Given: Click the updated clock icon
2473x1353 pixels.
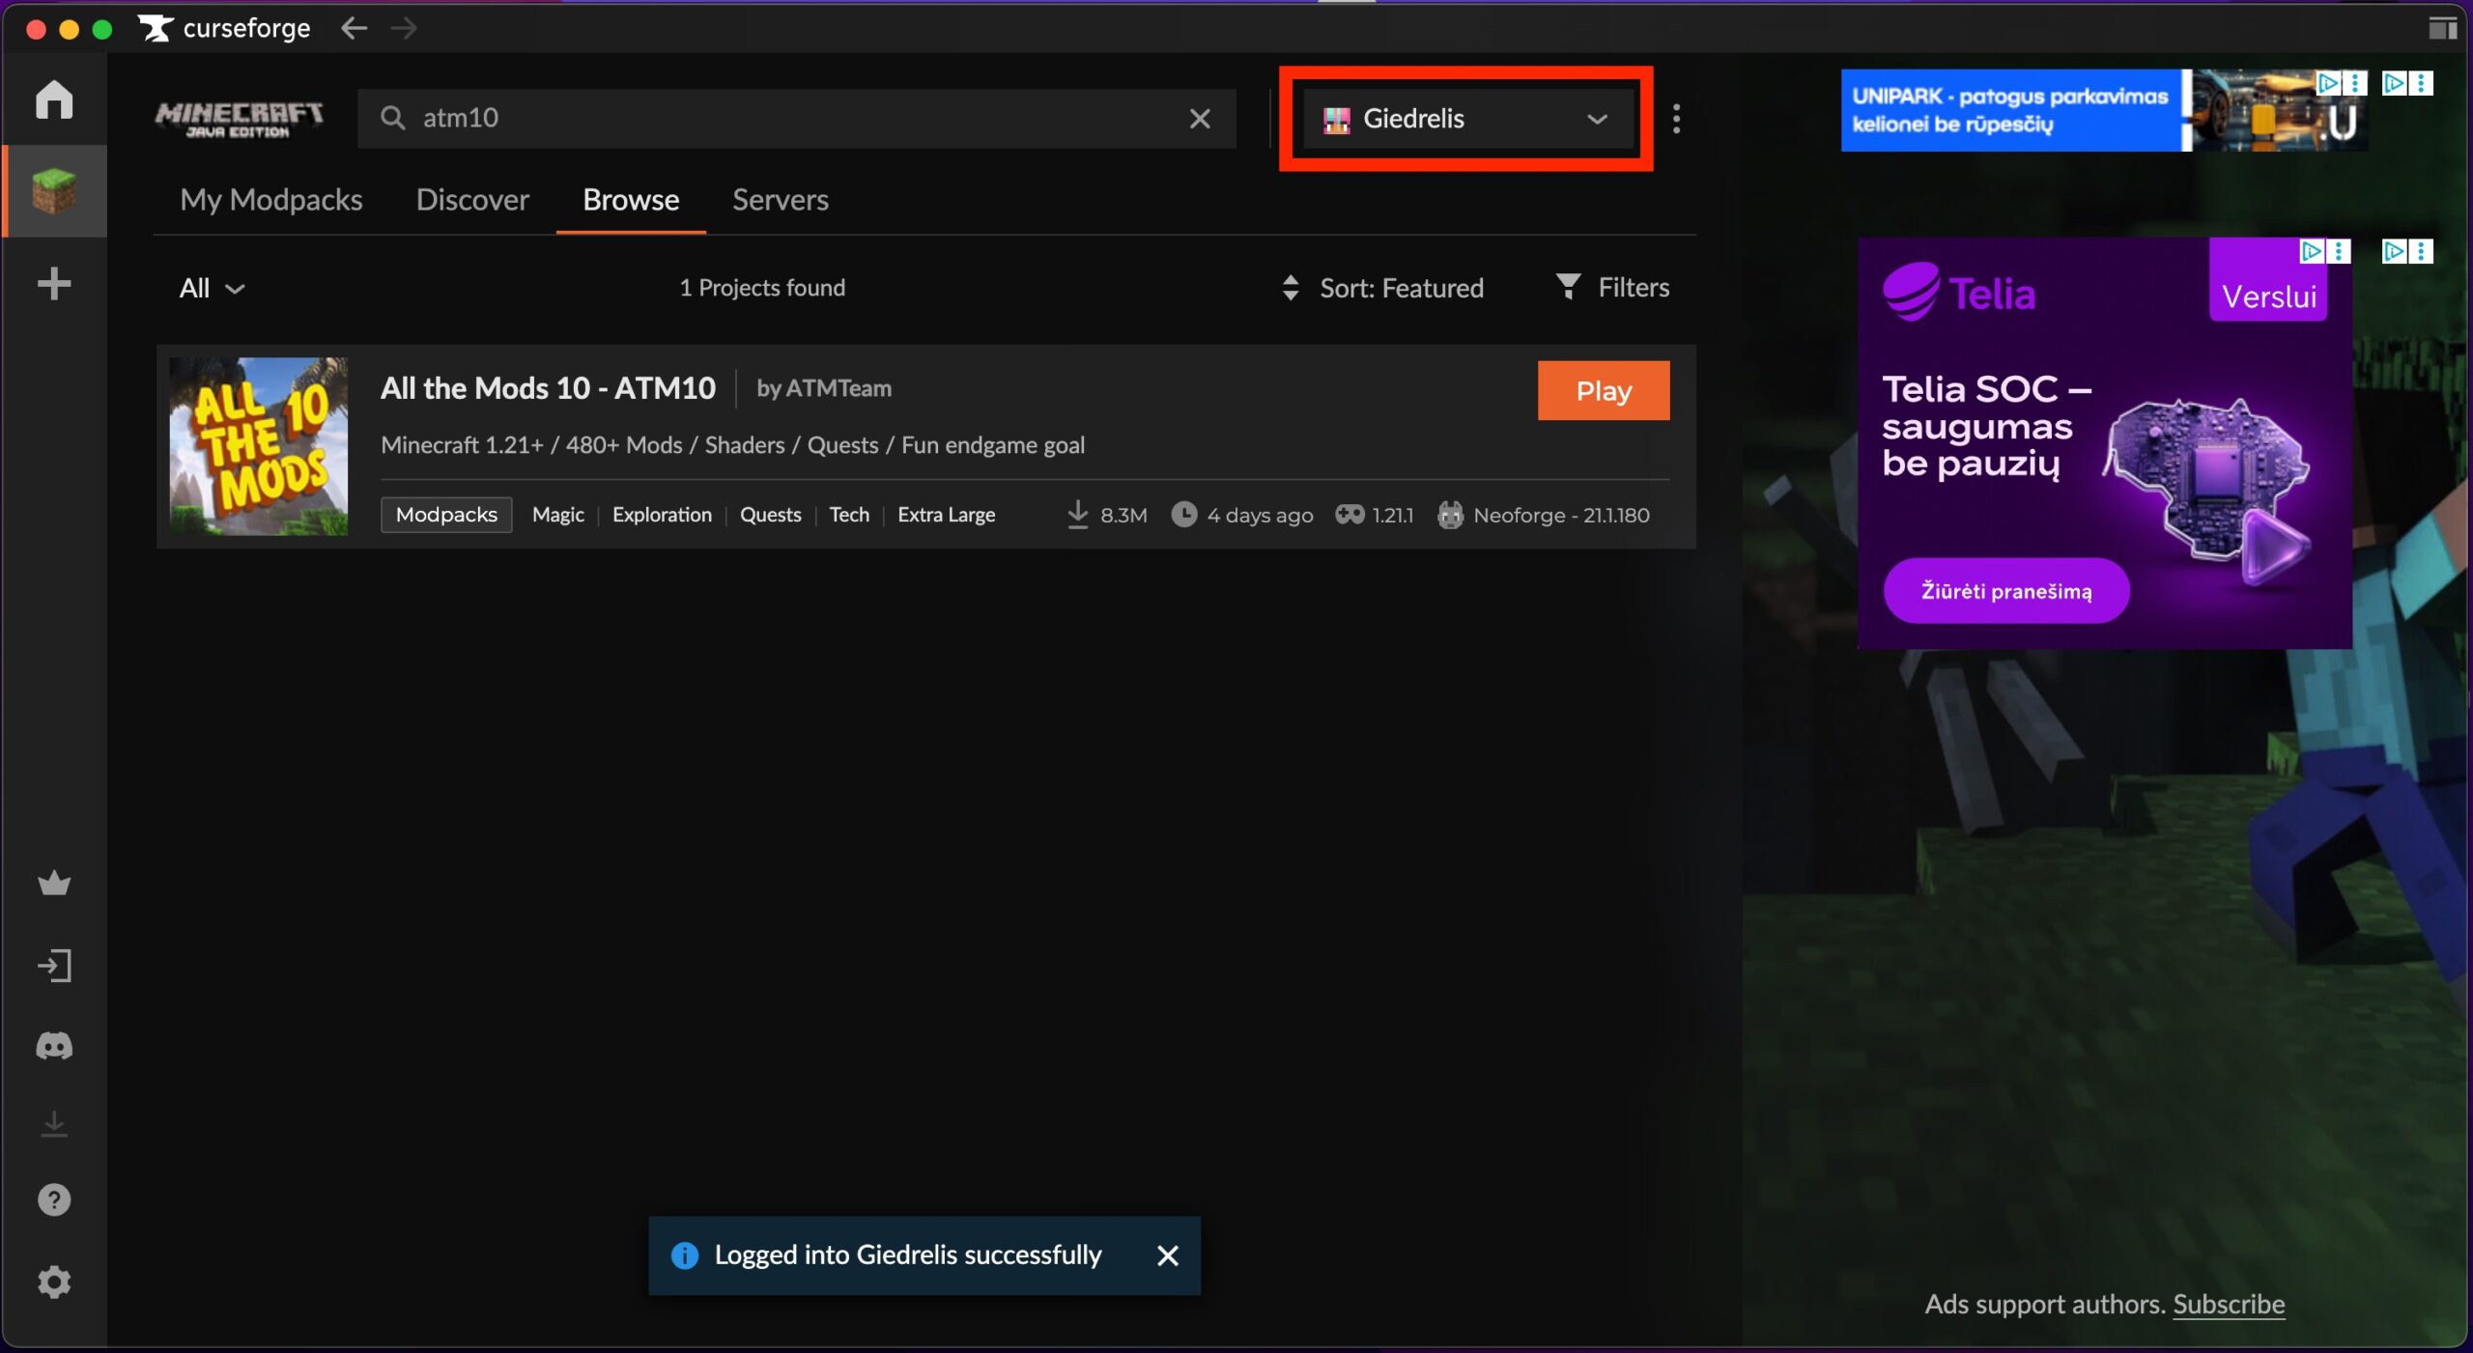Looking at the screenshot, I should [1183, 514].
